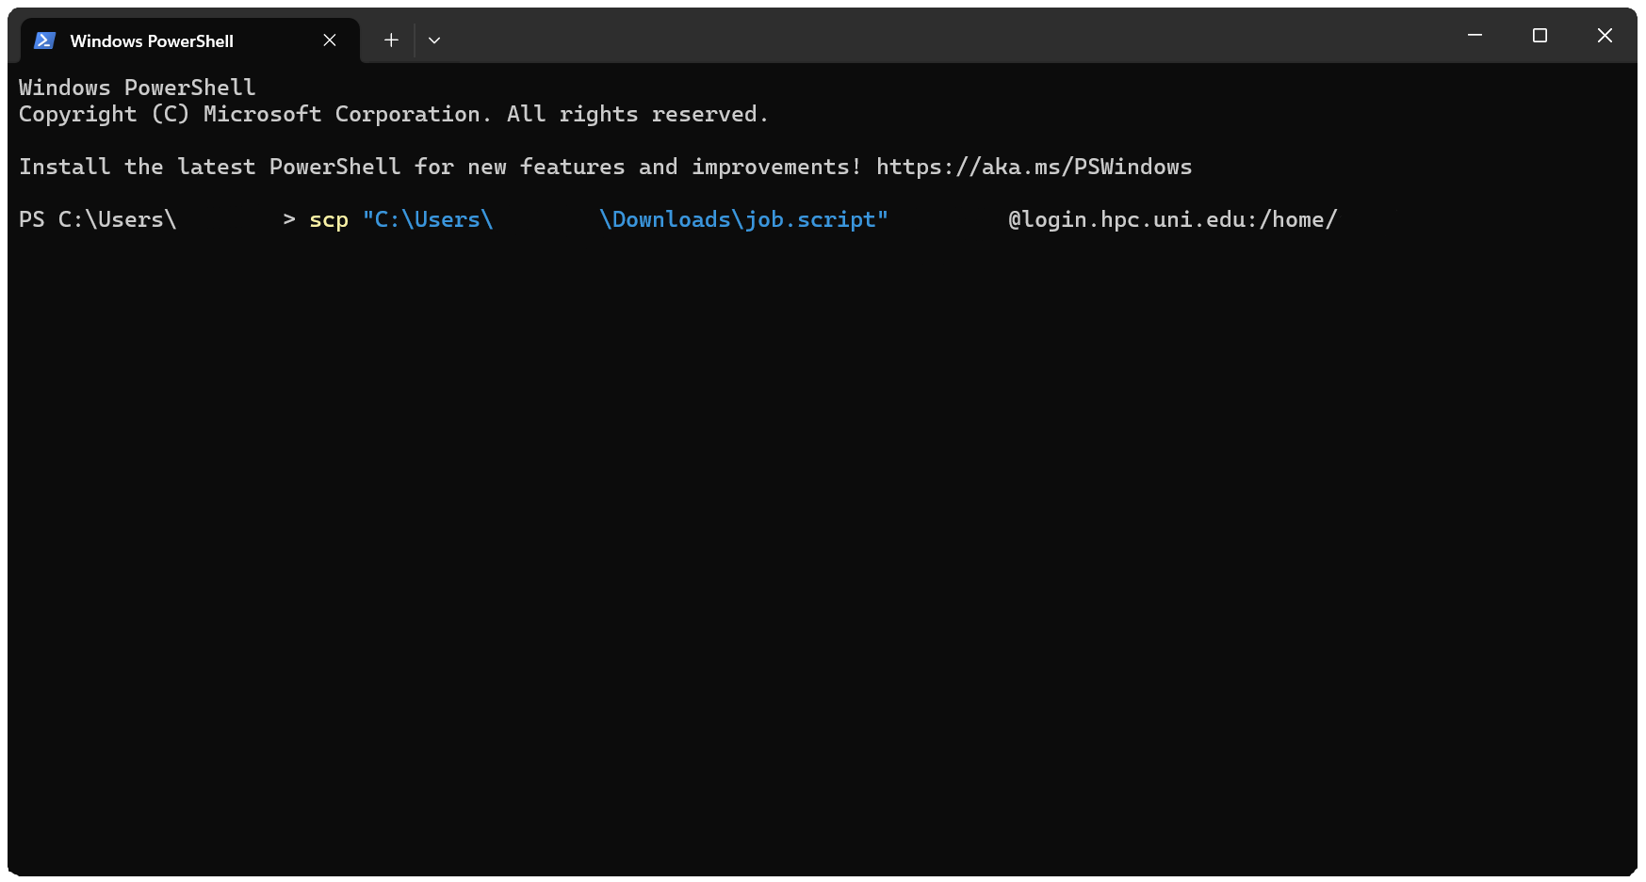Click the Windows PowerShell banner line in terminal
Screen dimensions: 1646x882
click(137, 88)
